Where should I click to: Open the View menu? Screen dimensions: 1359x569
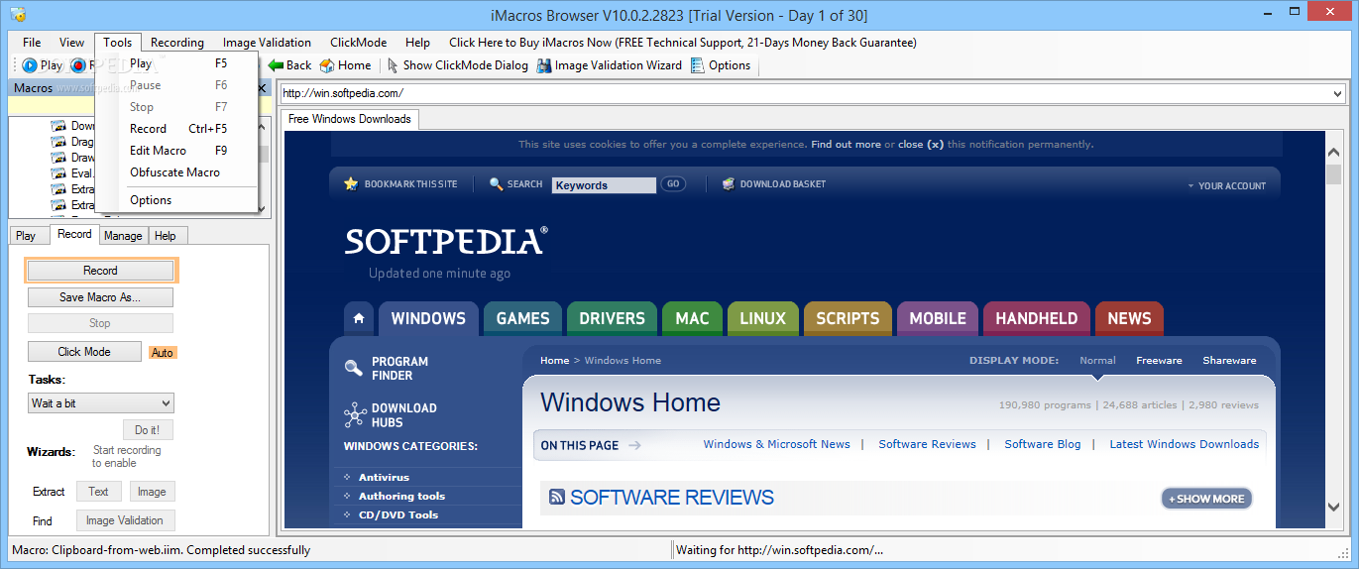point(71,43)
